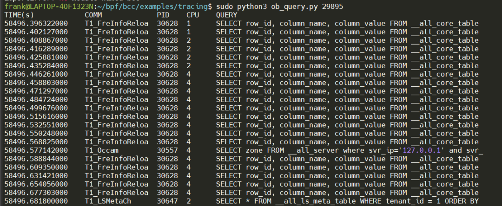
Task: Click the TIME(s) column header
Action: 19,15
